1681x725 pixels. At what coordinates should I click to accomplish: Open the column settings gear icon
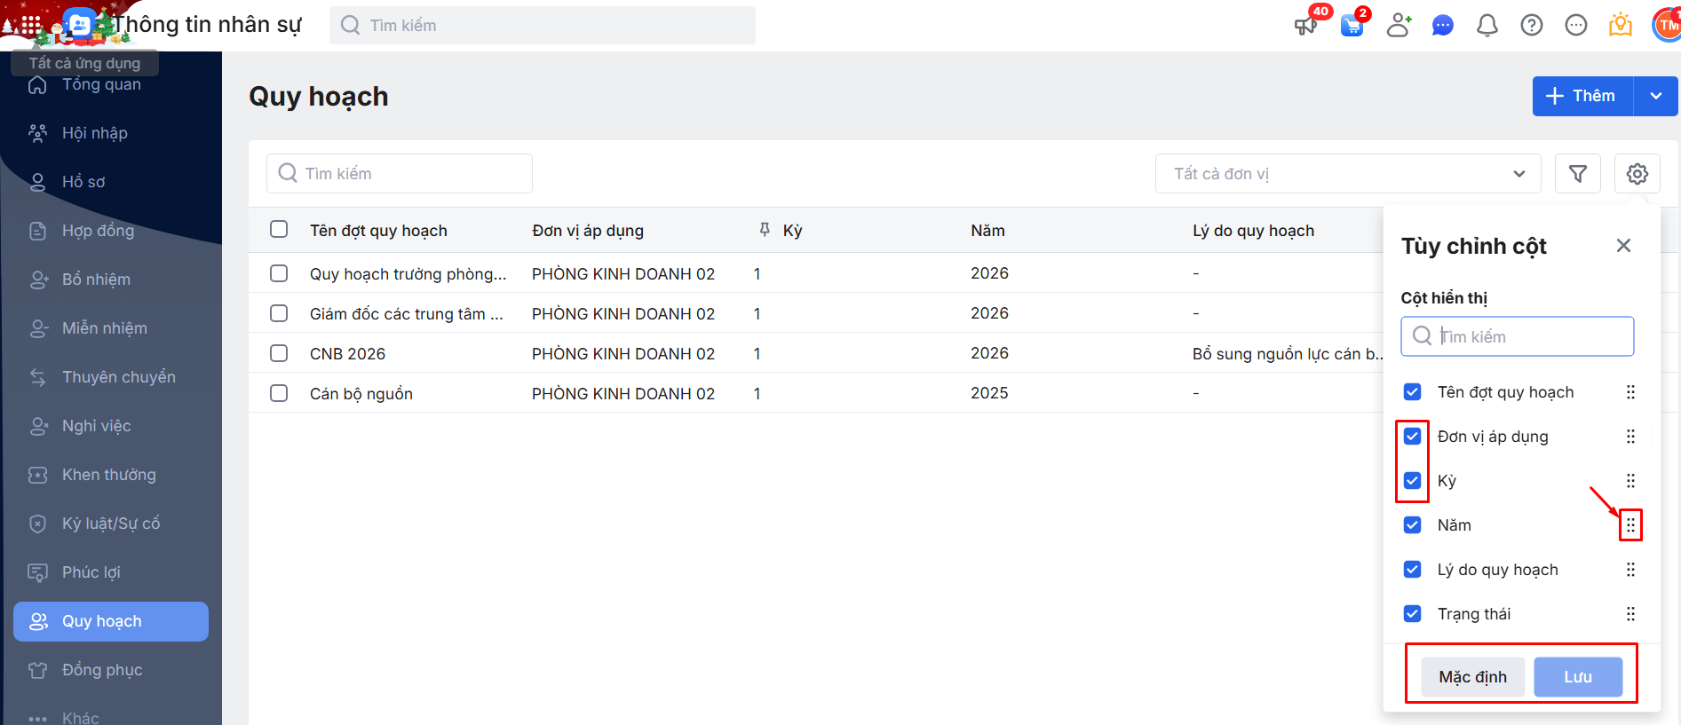(x=1637, y=174)
